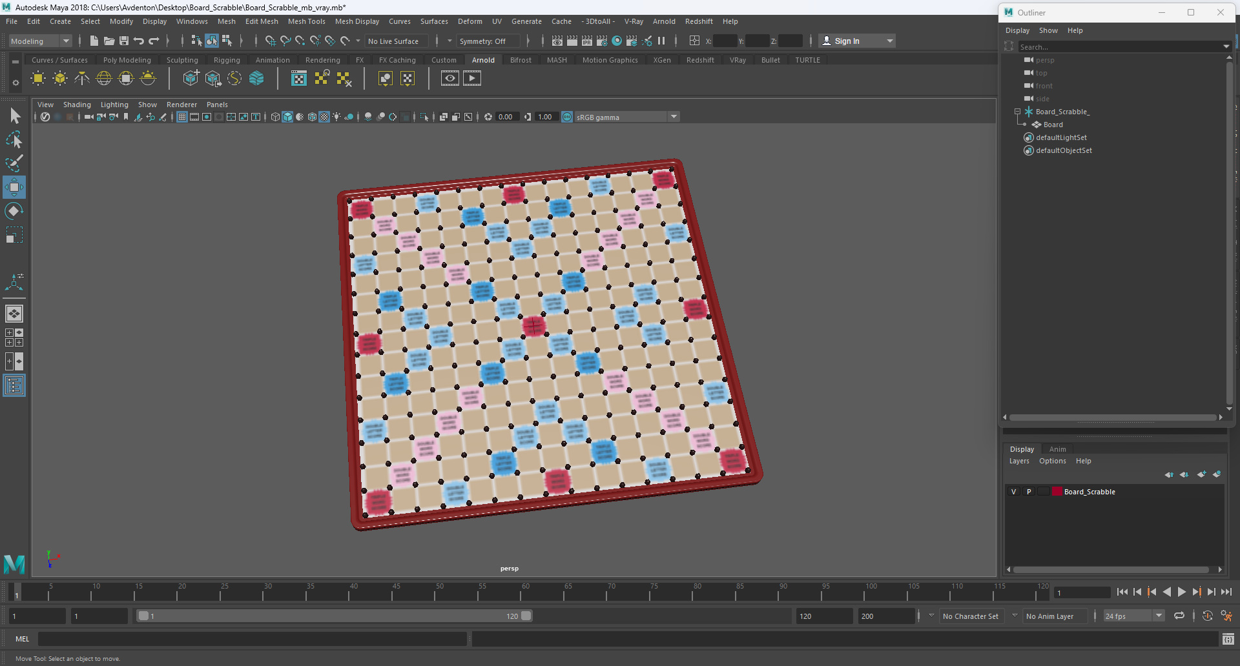This screenshot has height=666, width=1240.
Task: Open Sign In dropdown arrow
Action: pyautogui.click(x=890, y=41)
